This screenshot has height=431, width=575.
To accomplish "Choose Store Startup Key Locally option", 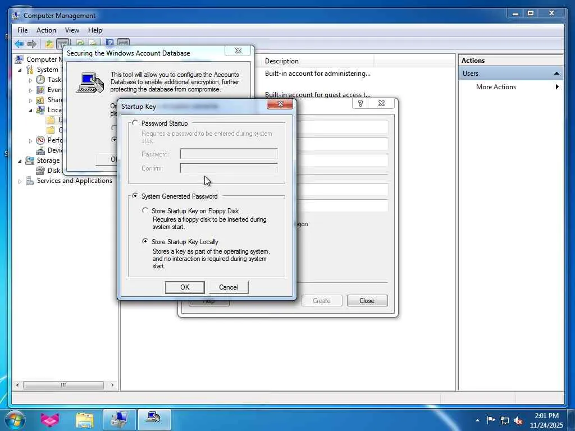I will click(145, 241).
